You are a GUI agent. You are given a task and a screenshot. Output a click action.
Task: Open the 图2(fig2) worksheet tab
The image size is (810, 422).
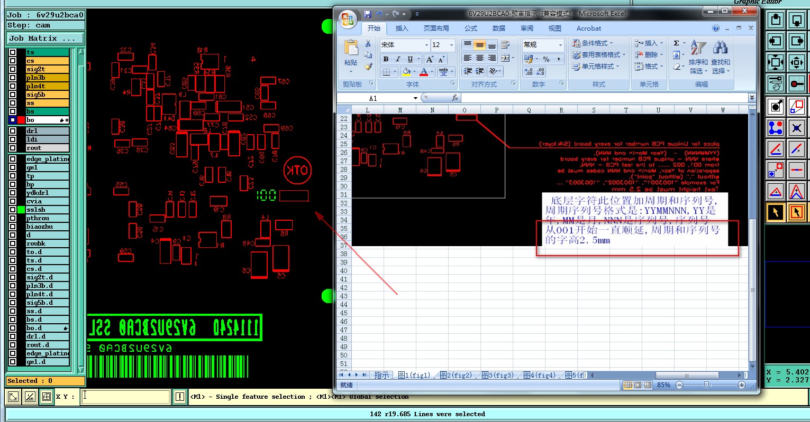point(456,375)
